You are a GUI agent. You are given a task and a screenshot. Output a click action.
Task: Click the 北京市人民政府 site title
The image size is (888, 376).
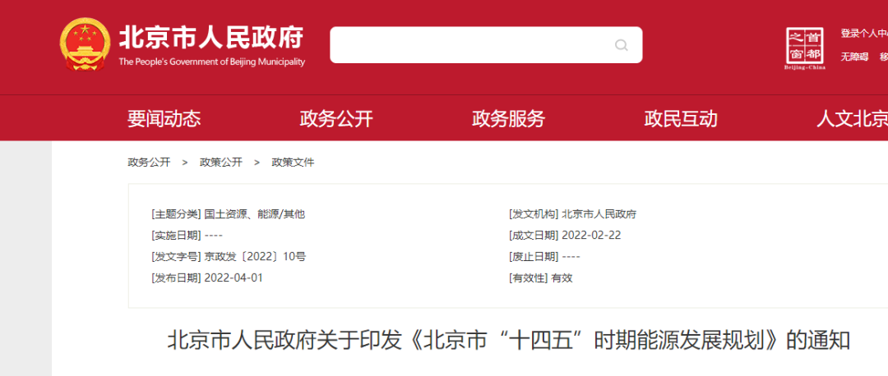coord(211,38)
